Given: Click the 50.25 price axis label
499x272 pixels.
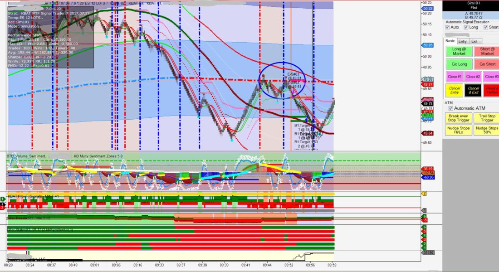Looking at the screenshot, I should tap(427, 3).
